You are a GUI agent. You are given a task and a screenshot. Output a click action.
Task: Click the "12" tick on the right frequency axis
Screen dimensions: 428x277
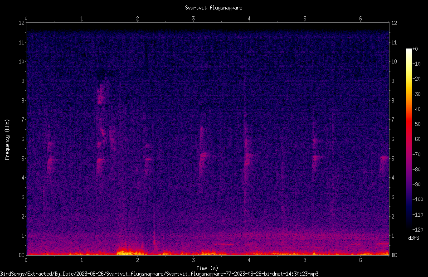click(394, 23)
